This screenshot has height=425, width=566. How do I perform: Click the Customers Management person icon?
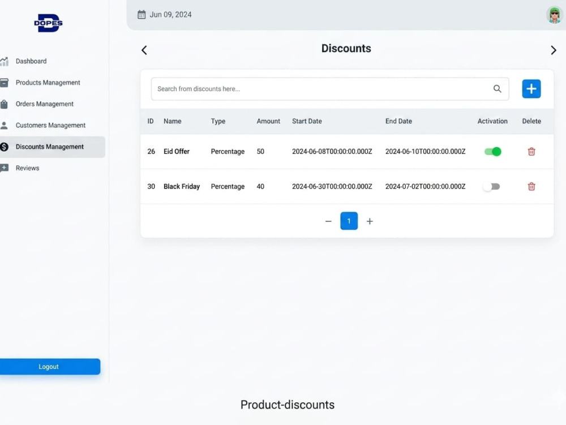pyautogui.click(x=5, y=125)
